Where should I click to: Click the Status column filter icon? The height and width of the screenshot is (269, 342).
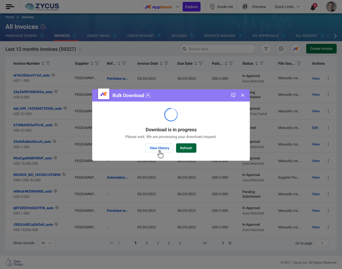[262, 63]
